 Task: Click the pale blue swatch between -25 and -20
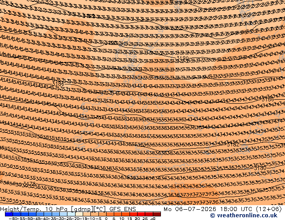(71, 214)
